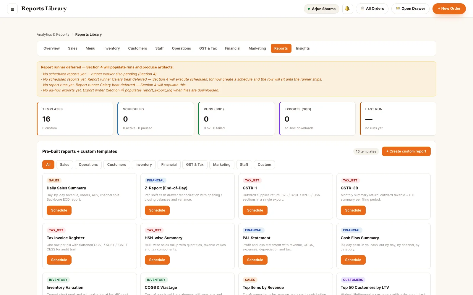
Task: Open the Inventory analytics tab
Action: (112, 48)
